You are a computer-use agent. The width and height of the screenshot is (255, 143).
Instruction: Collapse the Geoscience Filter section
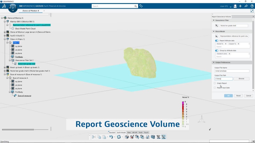pyautogui.click(x=214, y=20)
